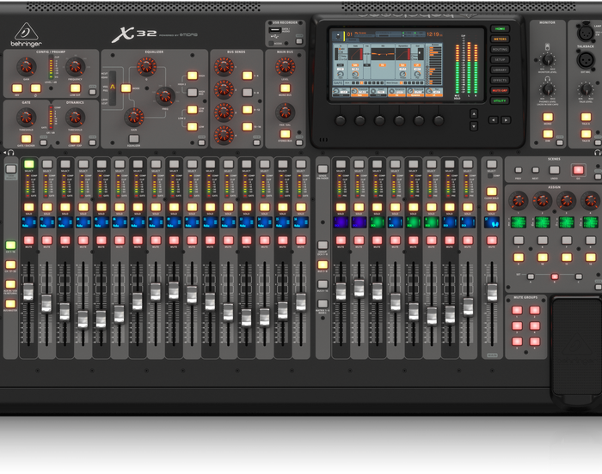Toggle the MONO BUS button in Main Bus
Viewport: 602px width, 474px height.
(285, 88)
